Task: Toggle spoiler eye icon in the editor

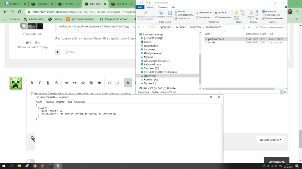Action: coord(99,83)
